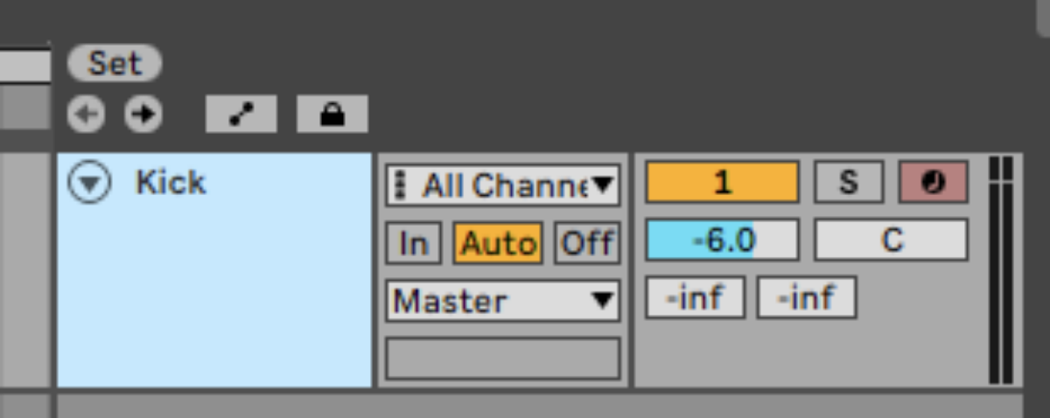Click the Kick track output level meter
1050x418 pixels.
click(1000, 270)
